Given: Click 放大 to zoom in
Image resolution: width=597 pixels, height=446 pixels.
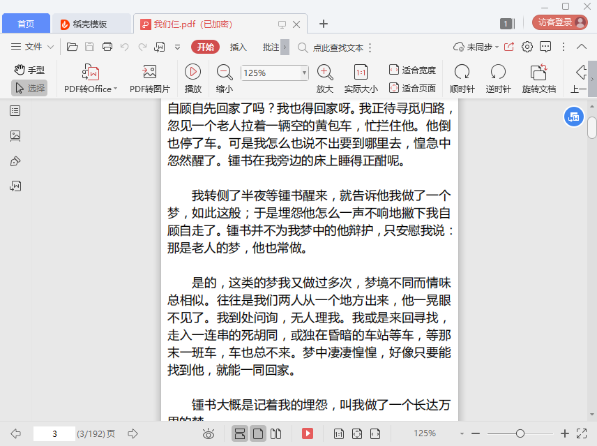Looking at the screenshot, I should pyautogui.click(x=325, y=79).
